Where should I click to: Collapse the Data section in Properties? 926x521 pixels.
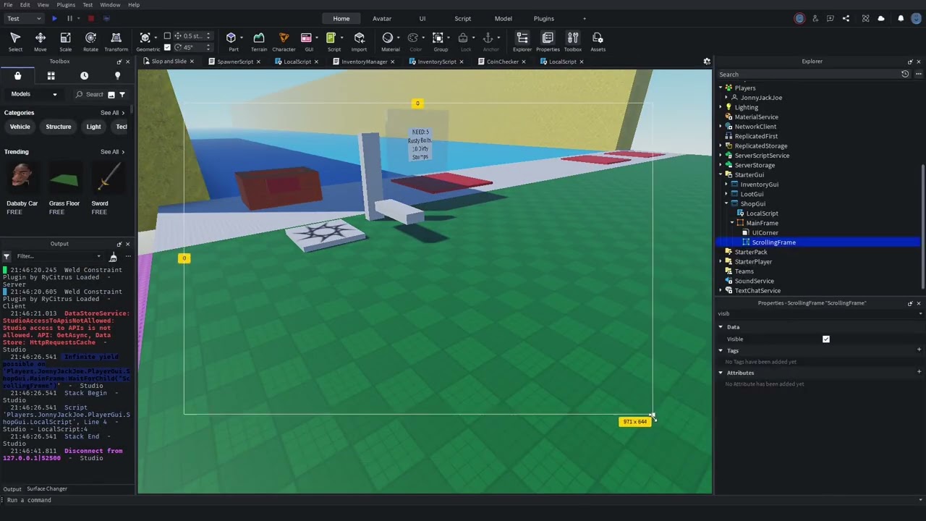coord(721,327)
